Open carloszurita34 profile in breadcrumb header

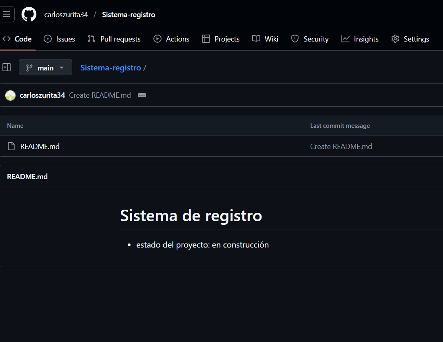pyautogui.click(x=66, y=15)
